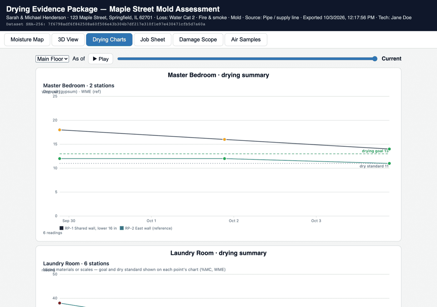Click the "Sep 30" axis date label
The image size is (437, 307).
click(69, 221)
